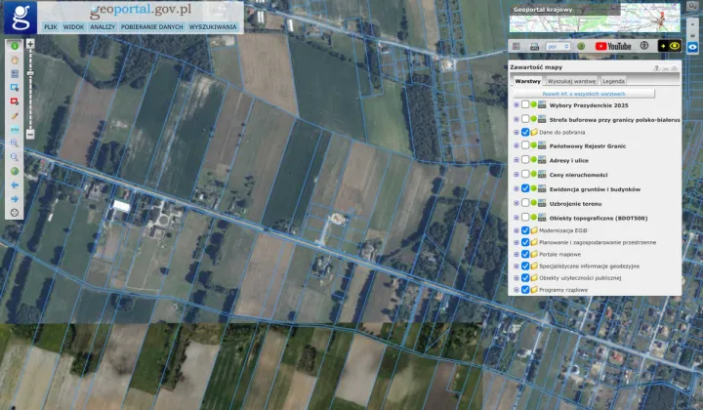Click the green info tool icon
Screen dimensions: 703x410
tap(15, 46)
